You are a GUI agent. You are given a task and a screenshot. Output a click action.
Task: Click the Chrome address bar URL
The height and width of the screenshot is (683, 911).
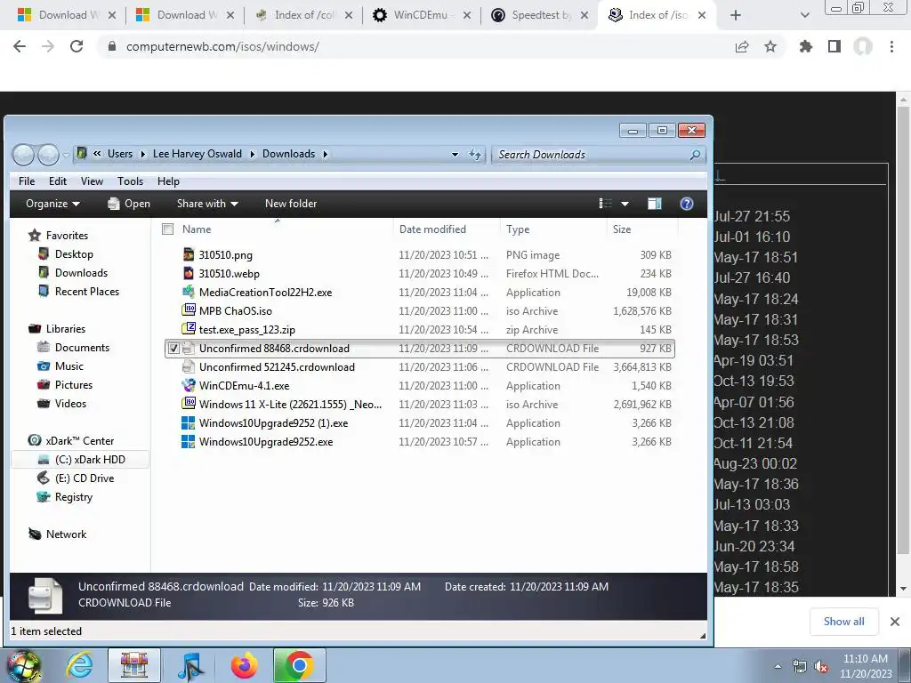pyautogui.click(x=222, y=46)
